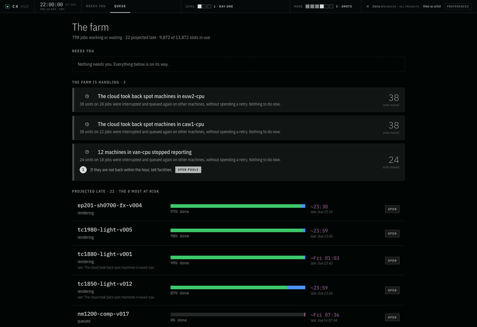Switch to the NEEDS YOU tab

coord(96,6)
